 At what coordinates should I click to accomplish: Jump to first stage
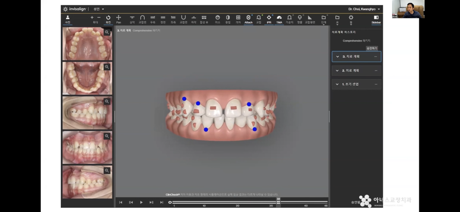[x=121, y=202]
